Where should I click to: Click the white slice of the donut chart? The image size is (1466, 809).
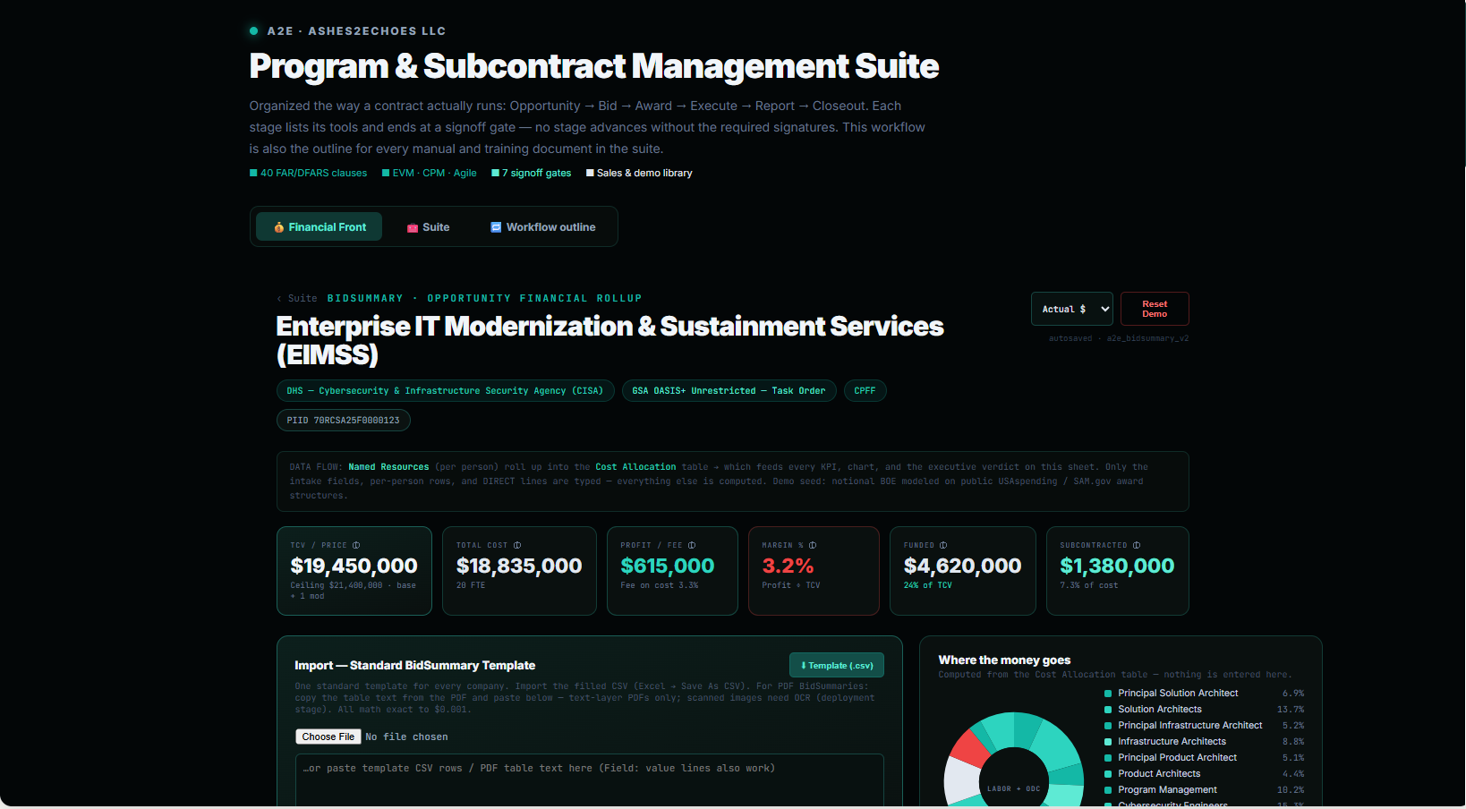point(962,780)
